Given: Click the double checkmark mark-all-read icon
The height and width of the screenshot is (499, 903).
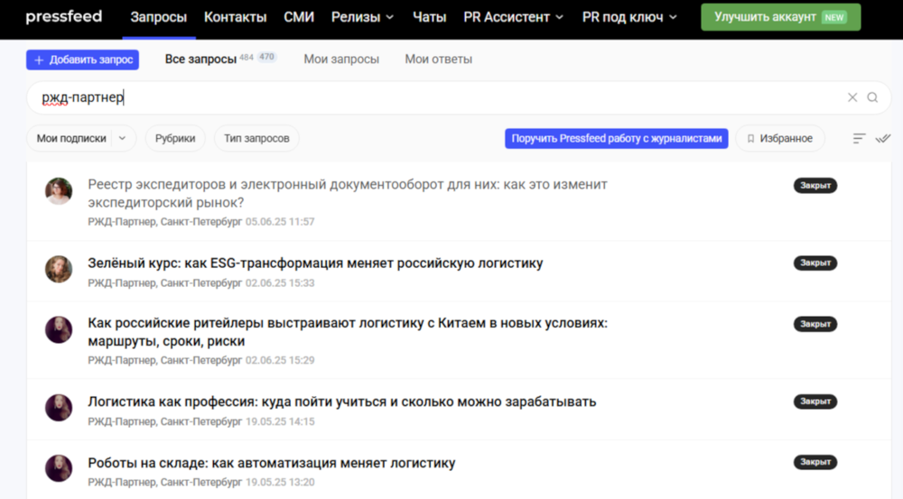Looking at the screenshot, I should (883, 139).
